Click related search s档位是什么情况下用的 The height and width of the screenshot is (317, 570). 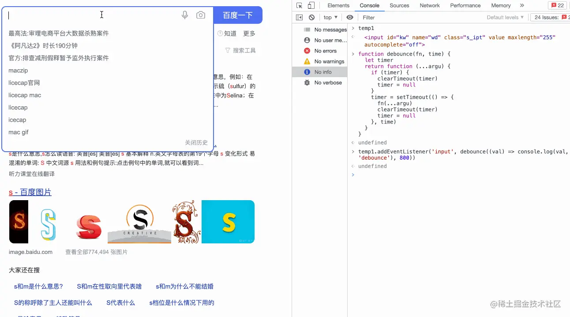(x=182, y=303)
